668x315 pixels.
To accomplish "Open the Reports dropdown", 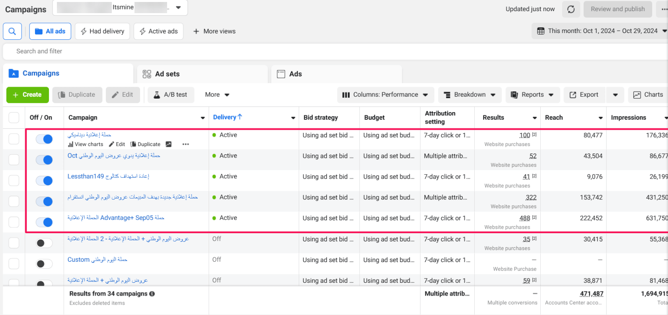I will [532, 95].
